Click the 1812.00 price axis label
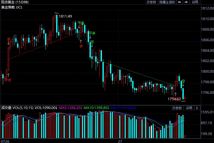The width and height of the screenshot is (214, 143). tap(207, 8)
